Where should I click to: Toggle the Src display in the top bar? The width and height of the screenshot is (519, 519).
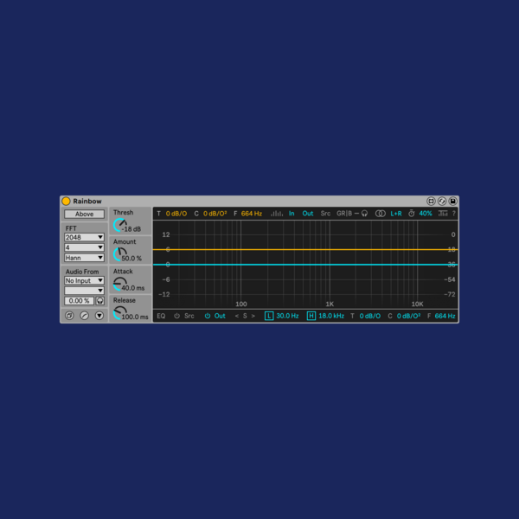325,214
